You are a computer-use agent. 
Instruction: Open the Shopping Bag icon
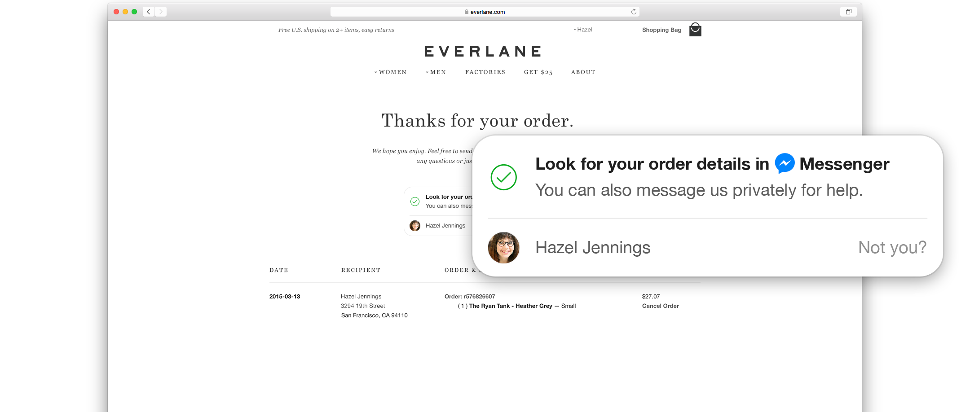[695, 30]
